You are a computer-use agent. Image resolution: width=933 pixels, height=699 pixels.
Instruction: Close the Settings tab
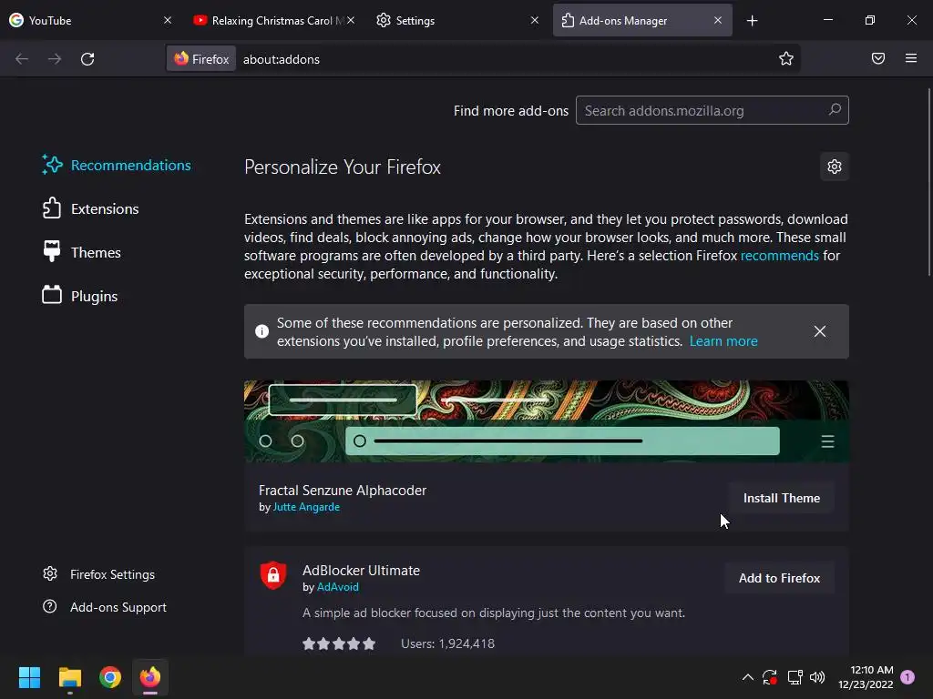point(534,20)
